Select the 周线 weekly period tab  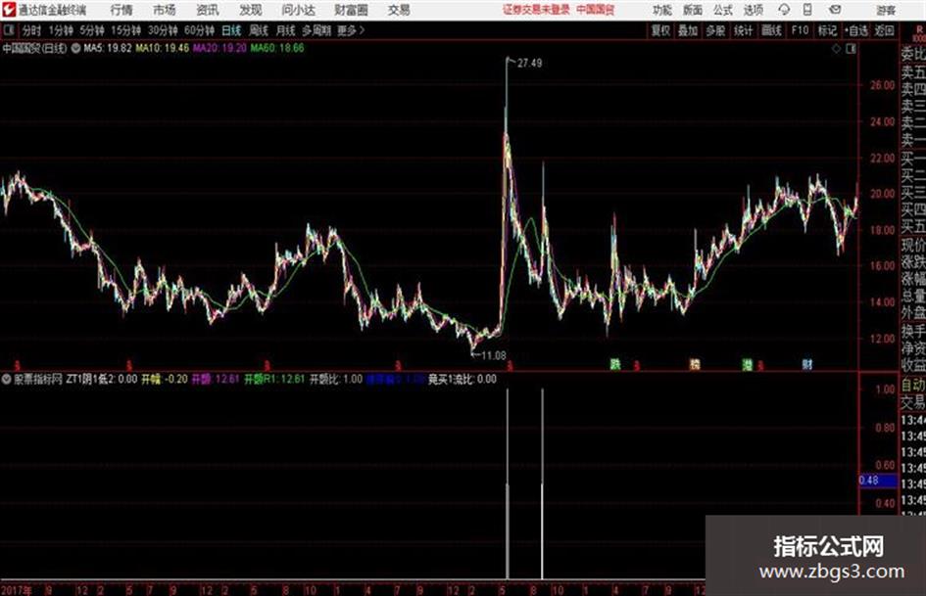(x=259, y=30)
